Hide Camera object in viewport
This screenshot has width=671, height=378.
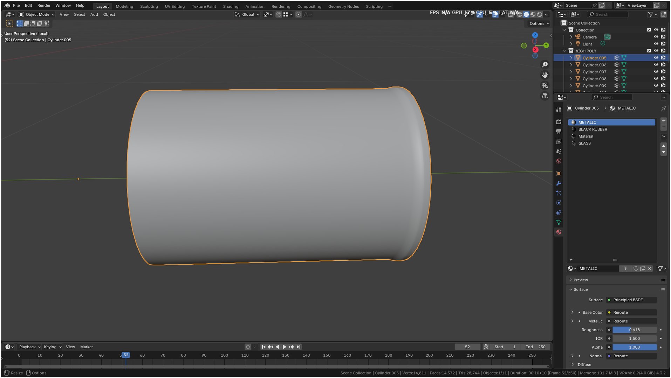coord(656,37)
